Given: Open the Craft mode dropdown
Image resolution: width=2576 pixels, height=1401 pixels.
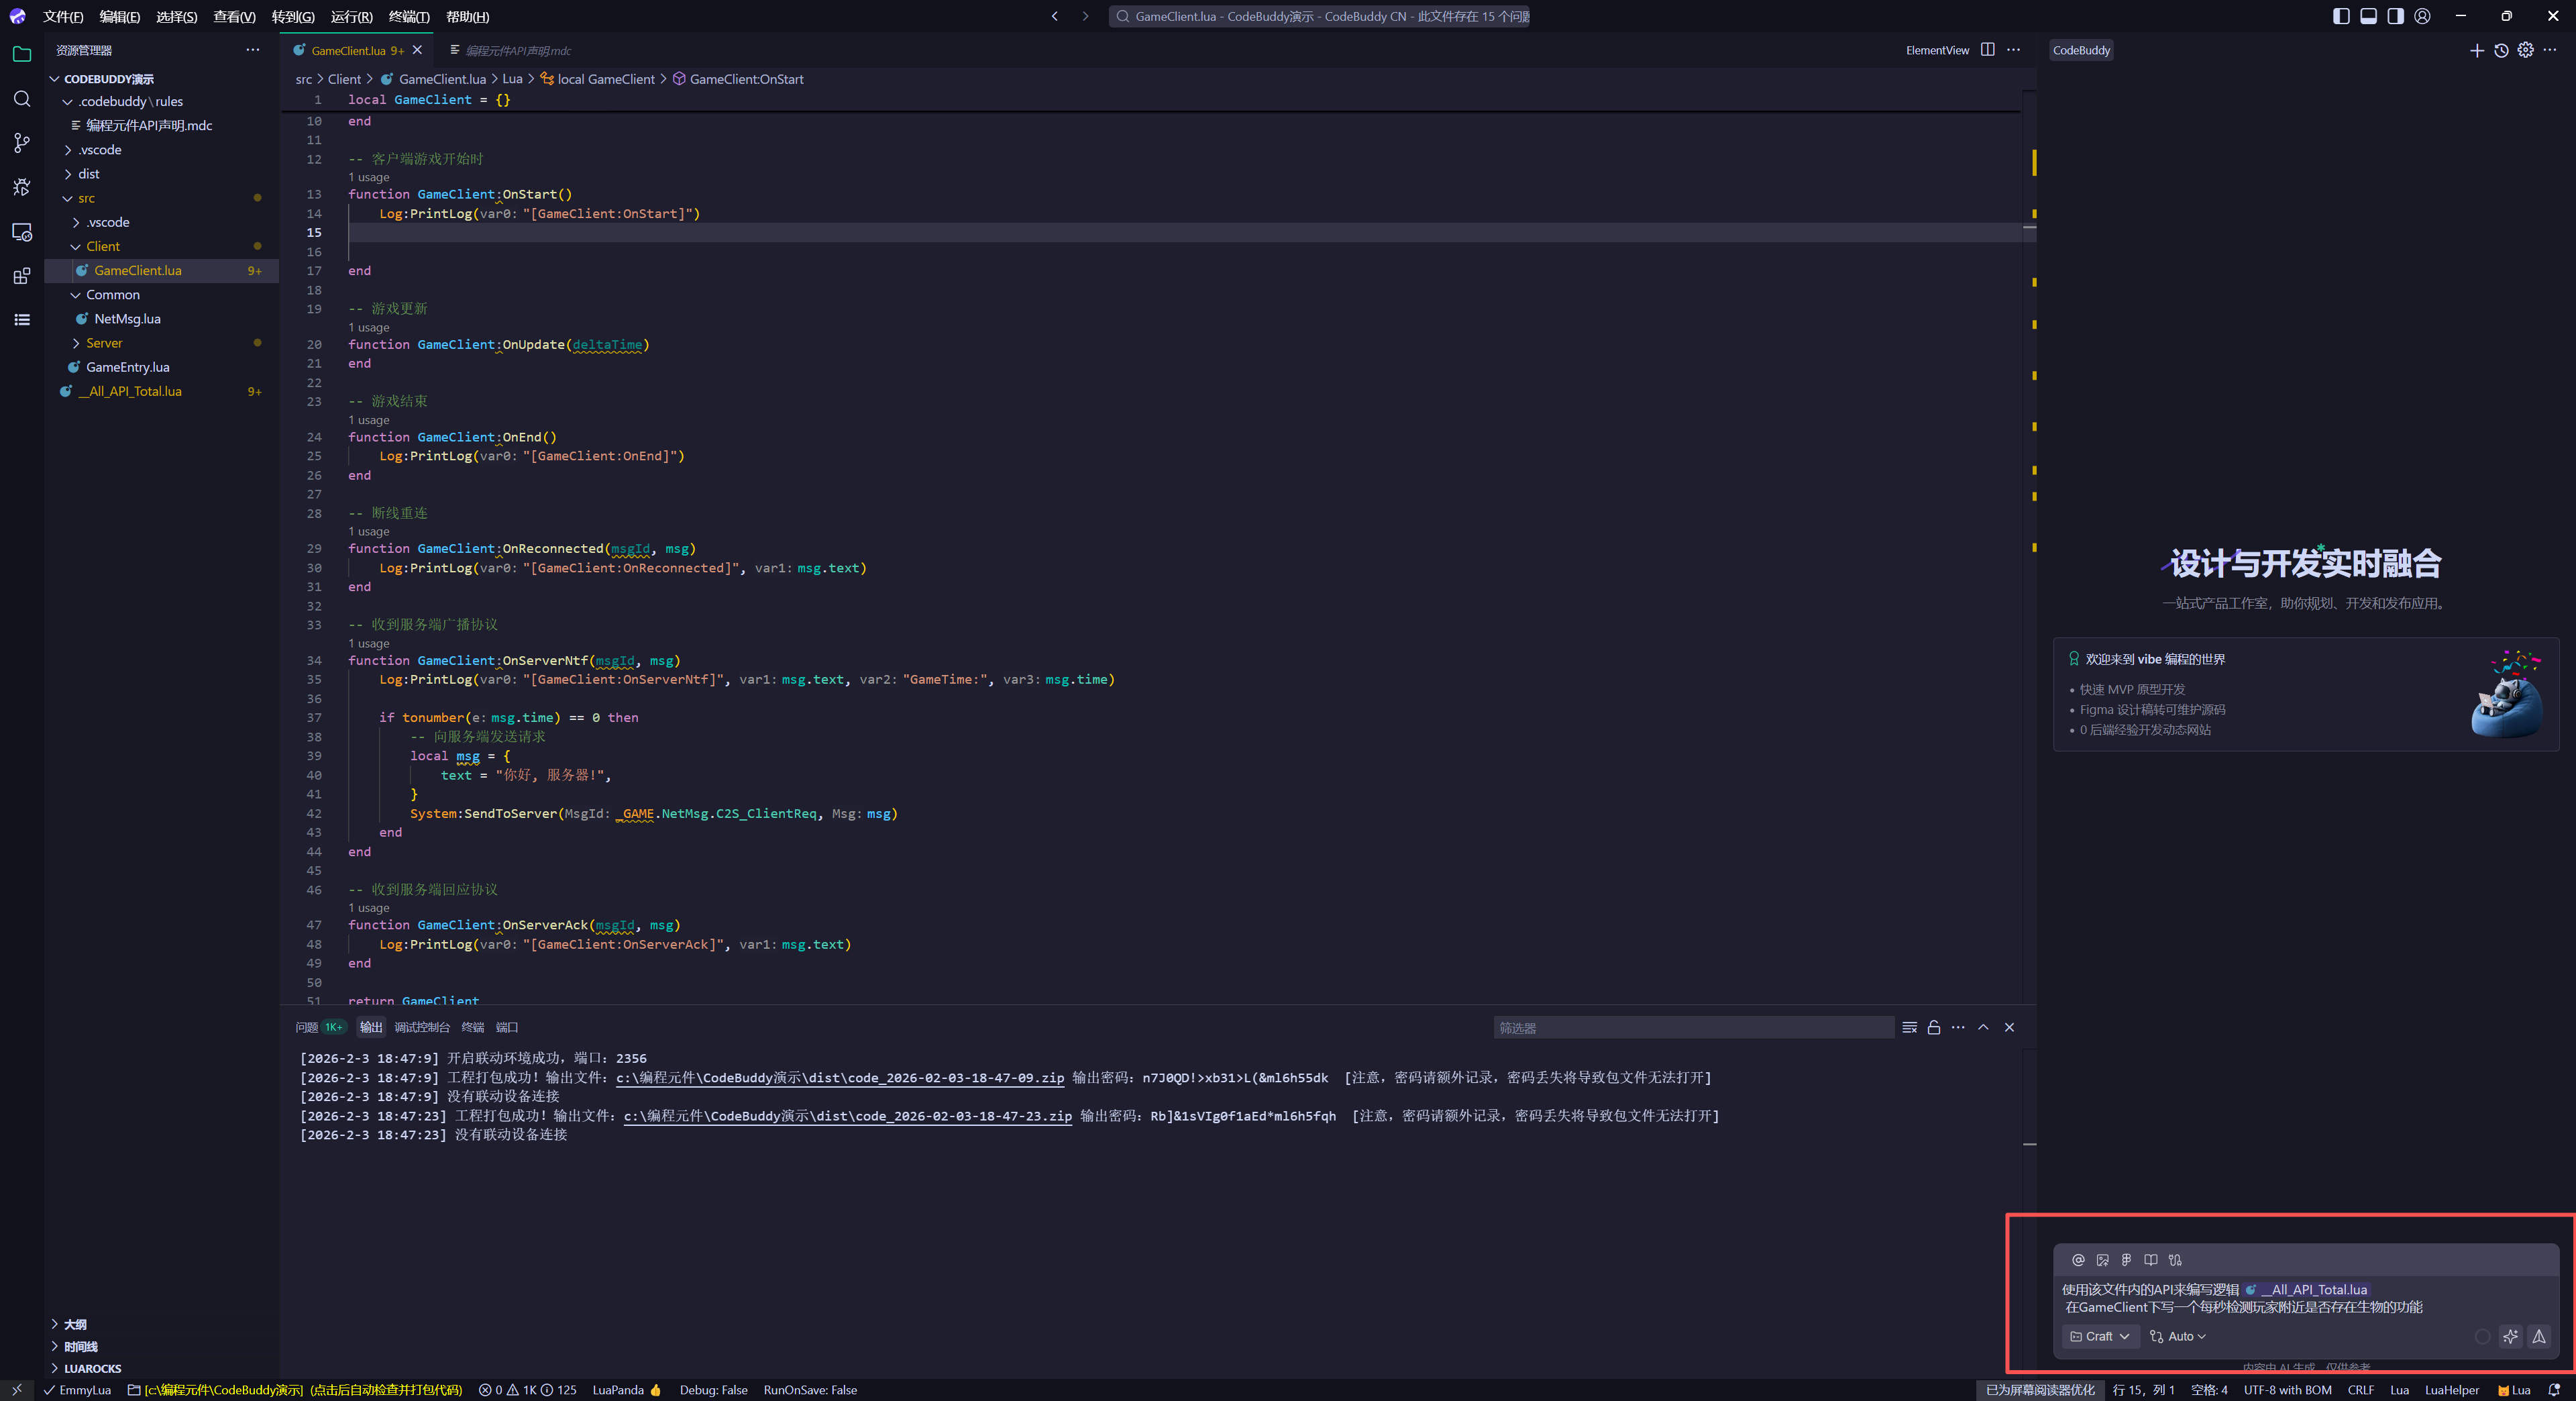Looking at the screenshot, I should coord(2099,1336).
